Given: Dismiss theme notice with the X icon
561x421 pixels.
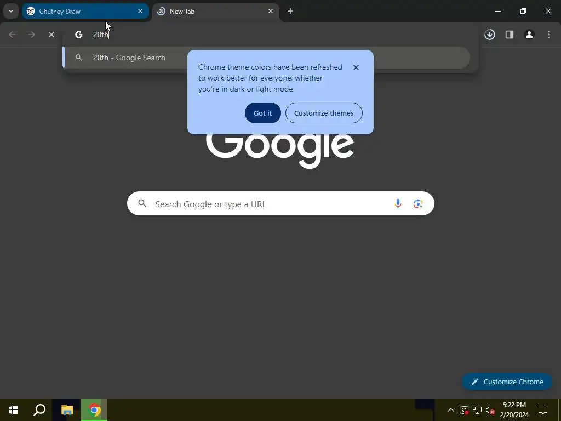Looking at the screenshot, I should 356,67.
